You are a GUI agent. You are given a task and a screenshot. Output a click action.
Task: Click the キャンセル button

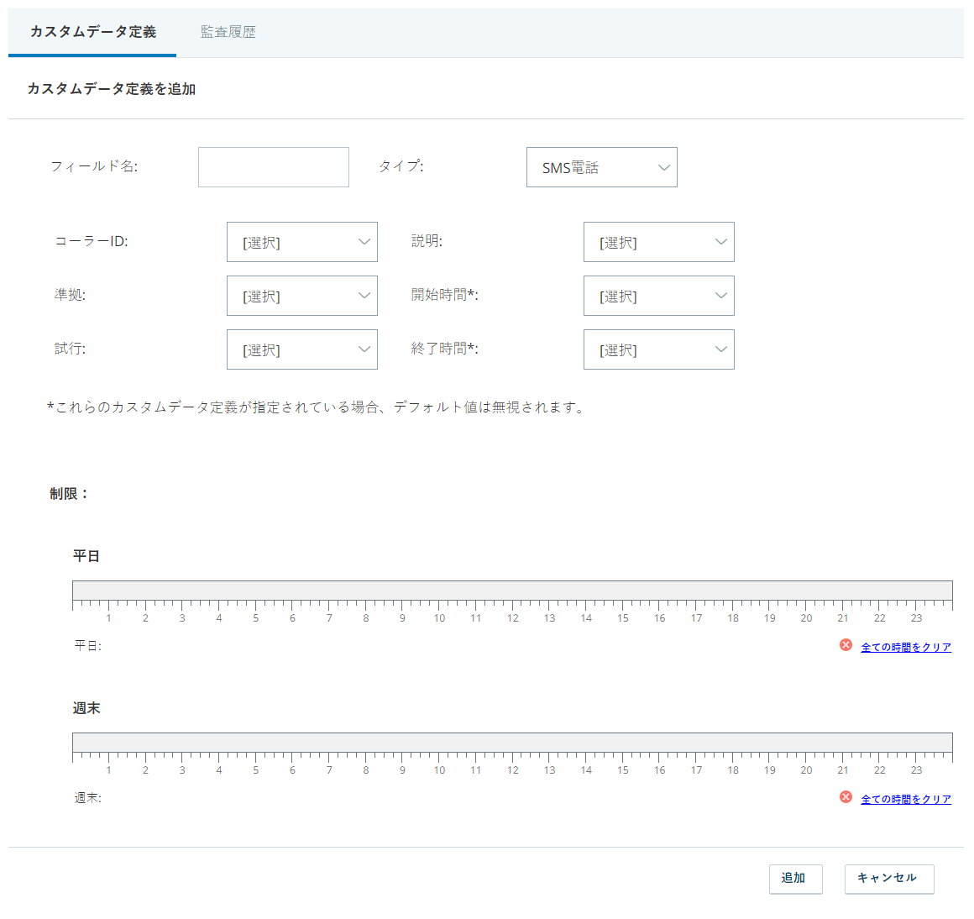[x=889, y=879]
